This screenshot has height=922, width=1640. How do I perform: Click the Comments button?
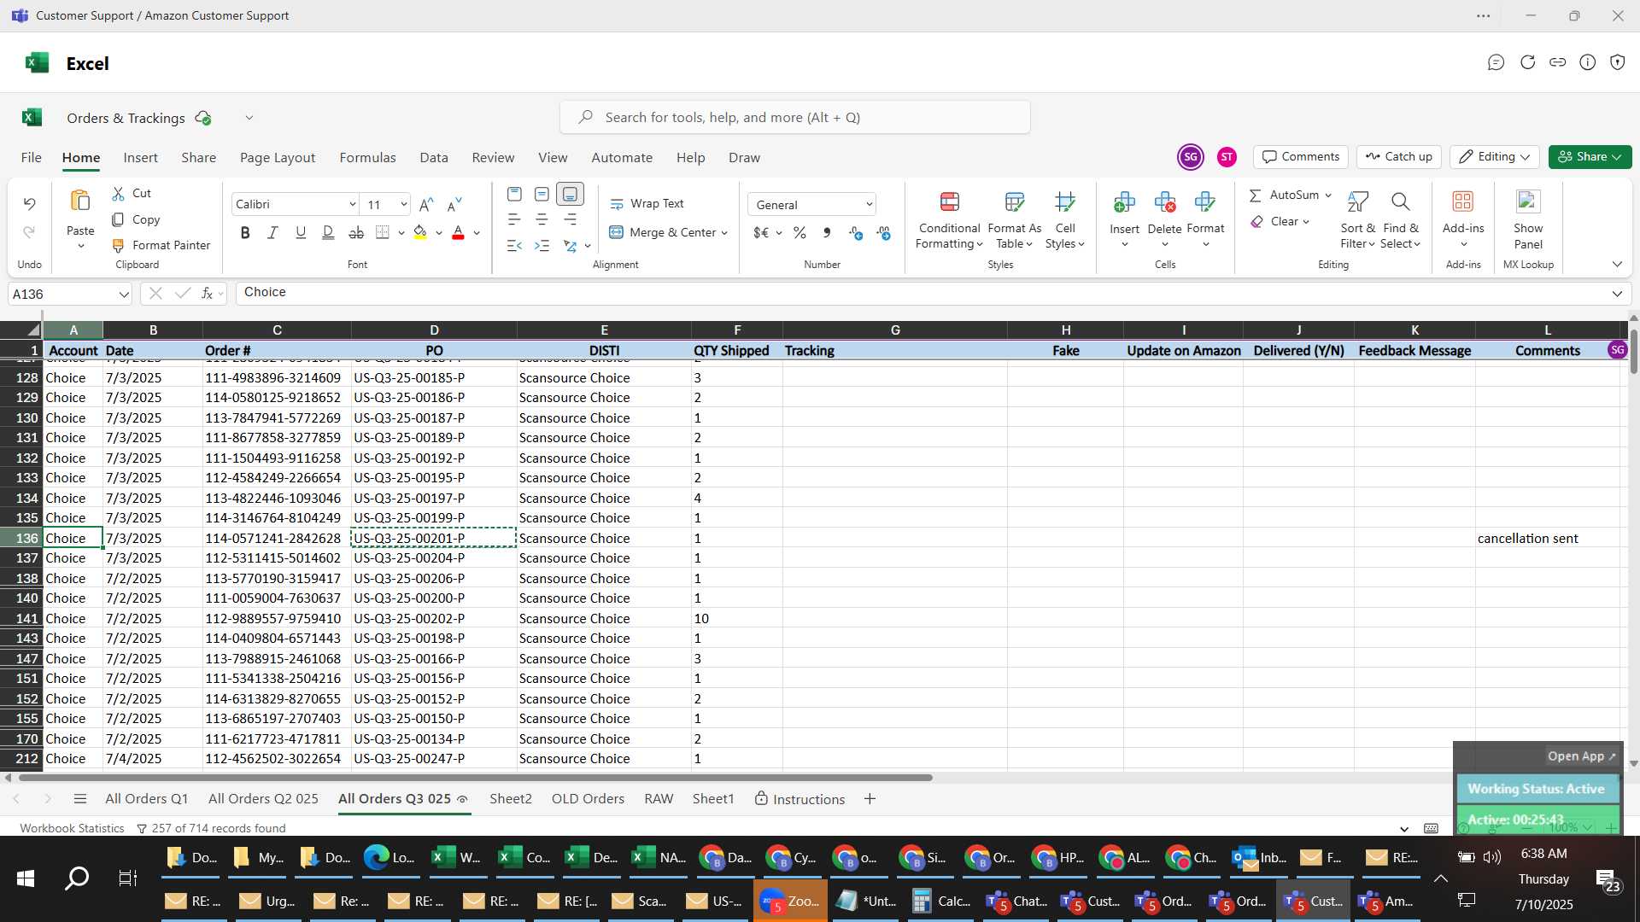[1300, 157]
